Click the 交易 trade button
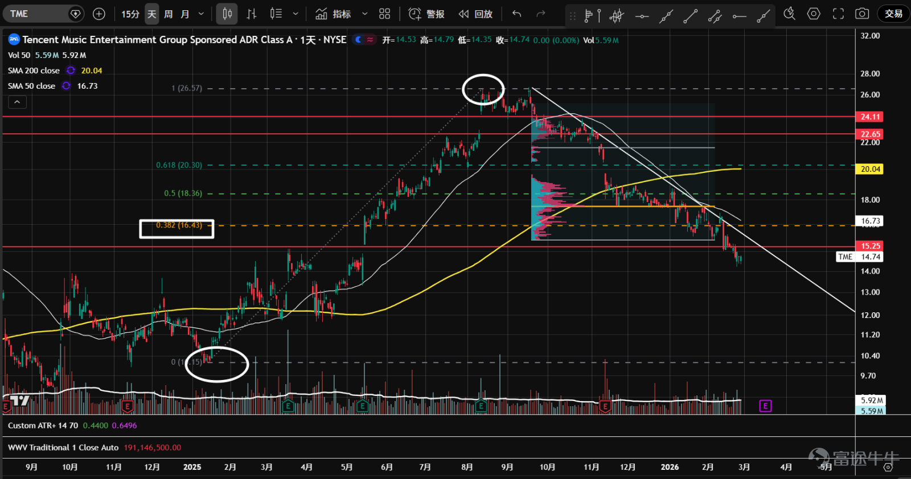The image size is (911, 479). pos(893,14)
